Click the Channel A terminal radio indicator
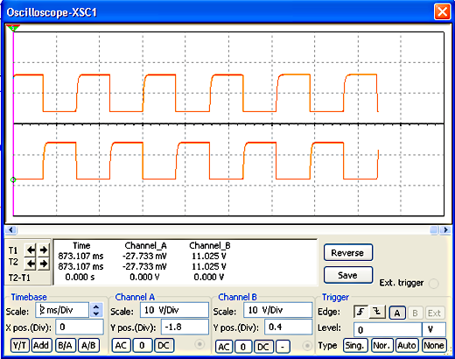 [x=199, y=345]
